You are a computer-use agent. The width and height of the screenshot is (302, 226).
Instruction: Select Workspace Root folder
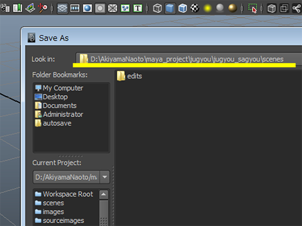click(x=64, y=194)
